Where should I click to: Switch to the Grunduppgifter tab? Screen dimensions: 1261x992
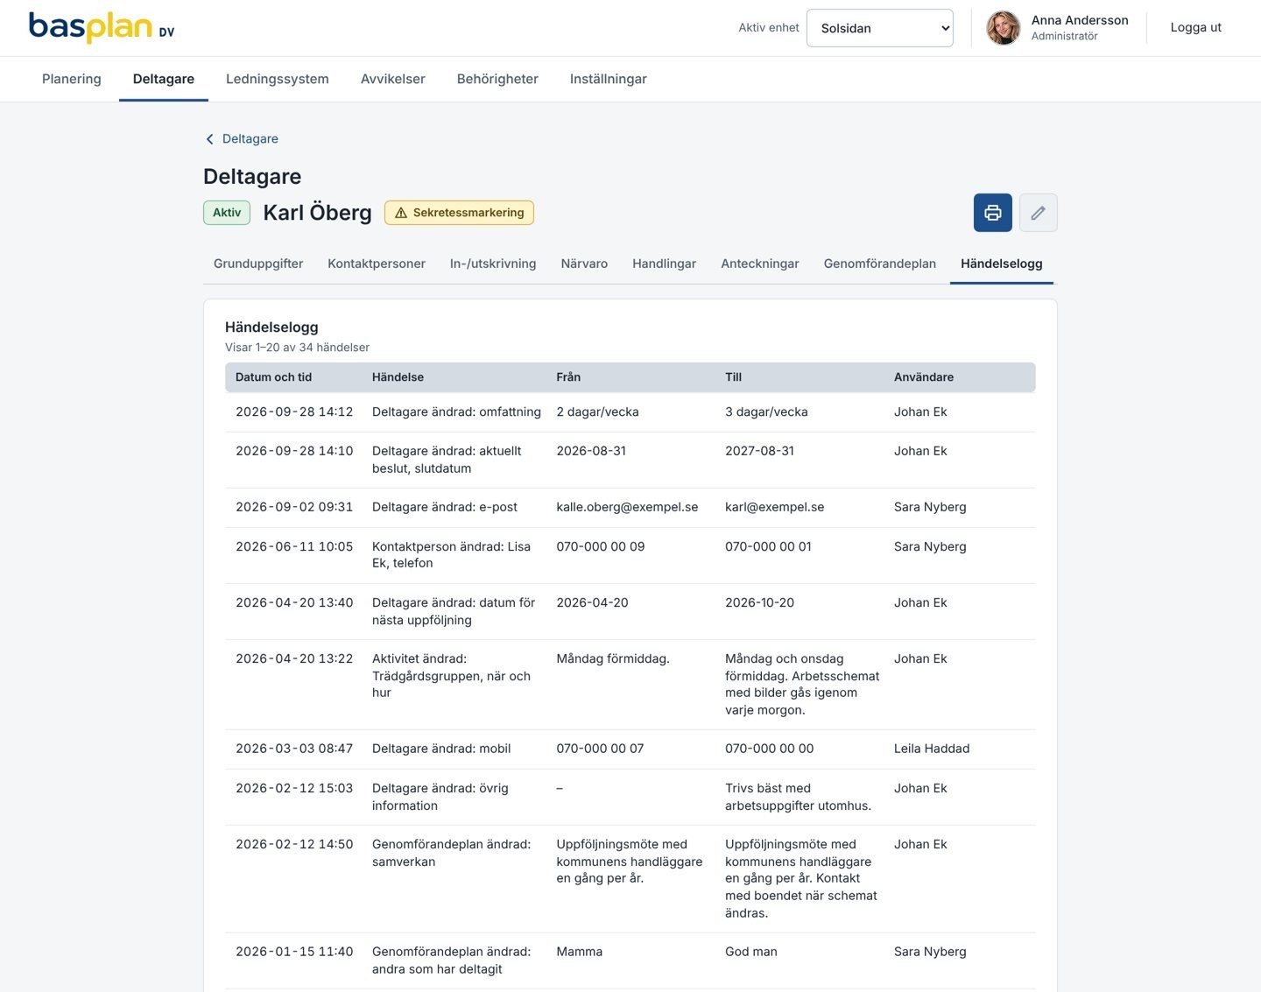[258, 264]
